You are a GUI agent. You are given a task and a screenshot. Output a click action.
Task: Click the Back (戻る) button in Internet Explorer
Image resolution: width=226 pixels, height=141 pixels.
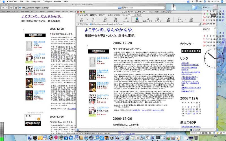point(81,20)
